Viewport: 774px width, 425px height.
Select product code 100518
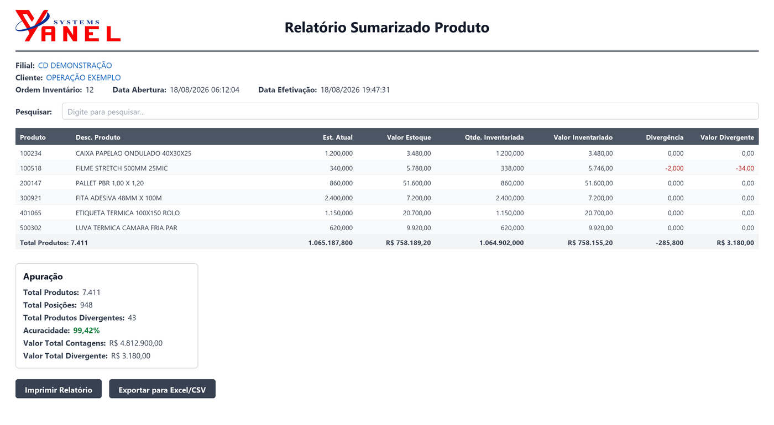(30, 168)
